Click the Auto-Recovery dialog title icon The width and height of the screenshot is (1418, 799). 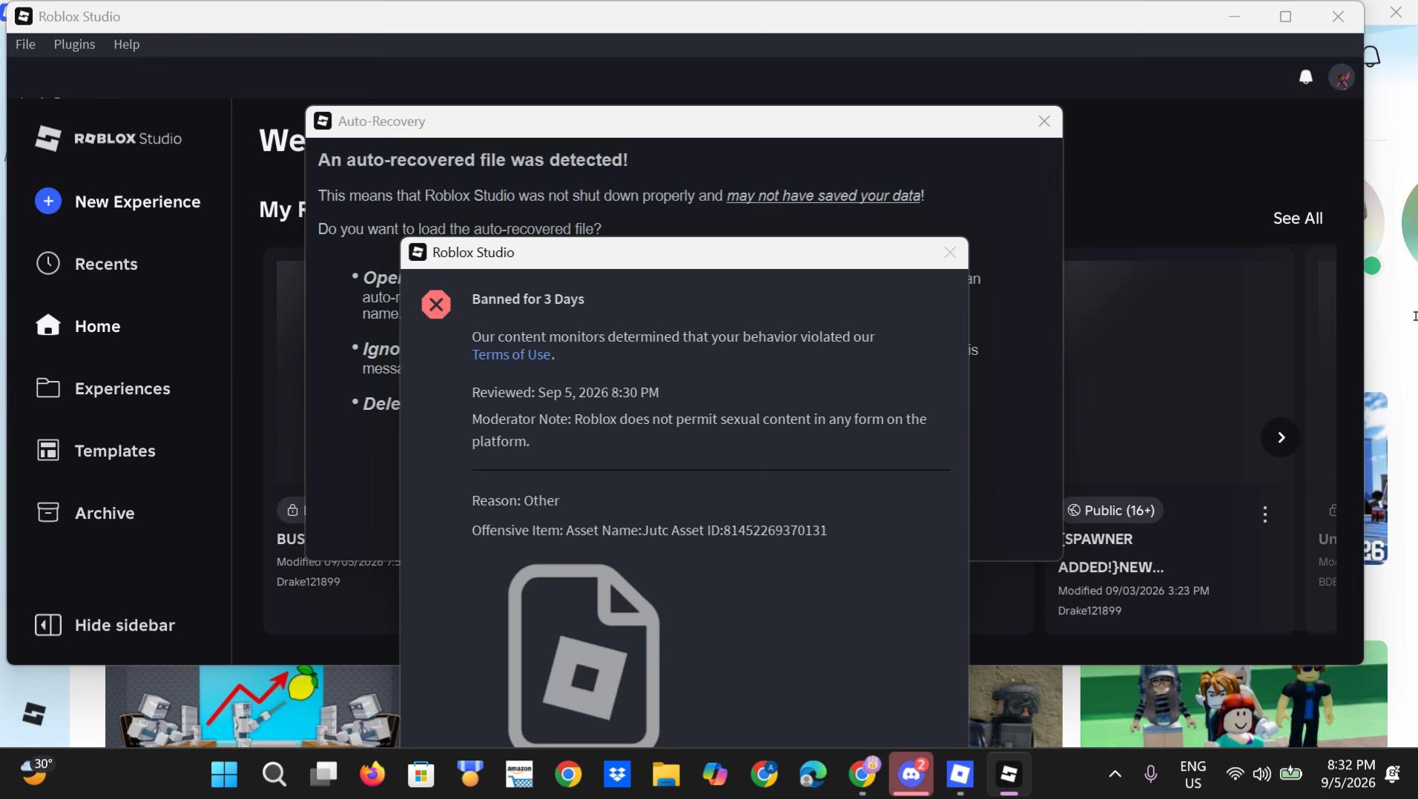point(323,121)
